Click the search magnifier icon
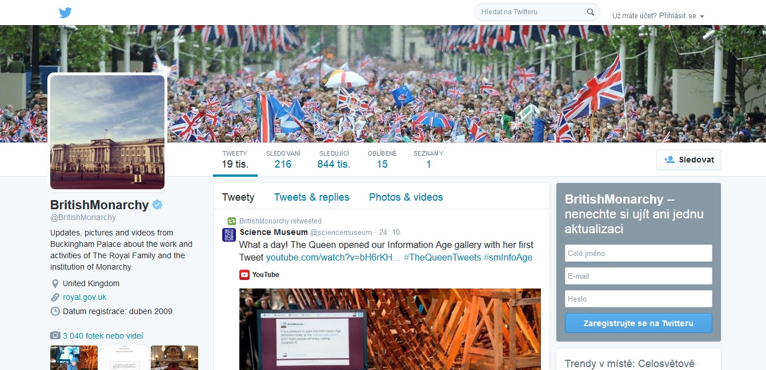This screenshot has width=766, height=370. [591, 12]
